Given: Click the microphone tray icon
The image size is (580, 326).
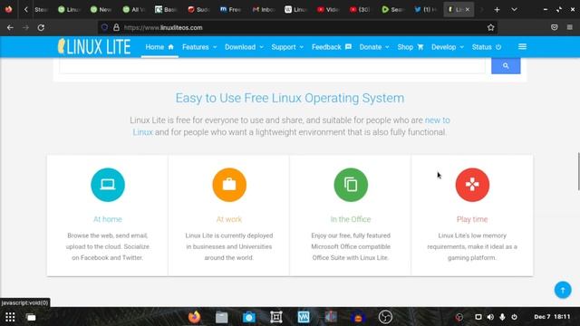Looking at the screenshot, I should click(502, 317).
